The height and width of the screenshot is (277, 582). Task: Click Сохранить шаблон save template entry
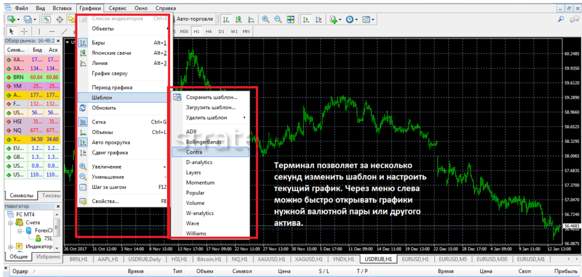(211, 97)
